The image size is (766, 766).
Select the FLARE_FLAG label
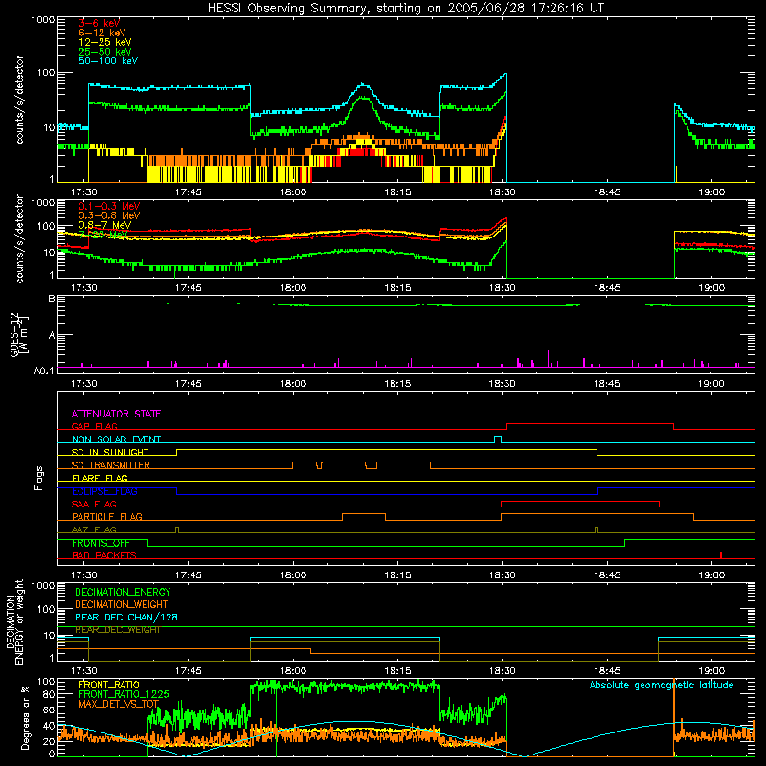[100, 478]
